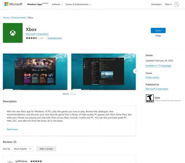Open the Privacy policy link
The image size is (185, 163).
pyautogui.click(x=153, y=77)
